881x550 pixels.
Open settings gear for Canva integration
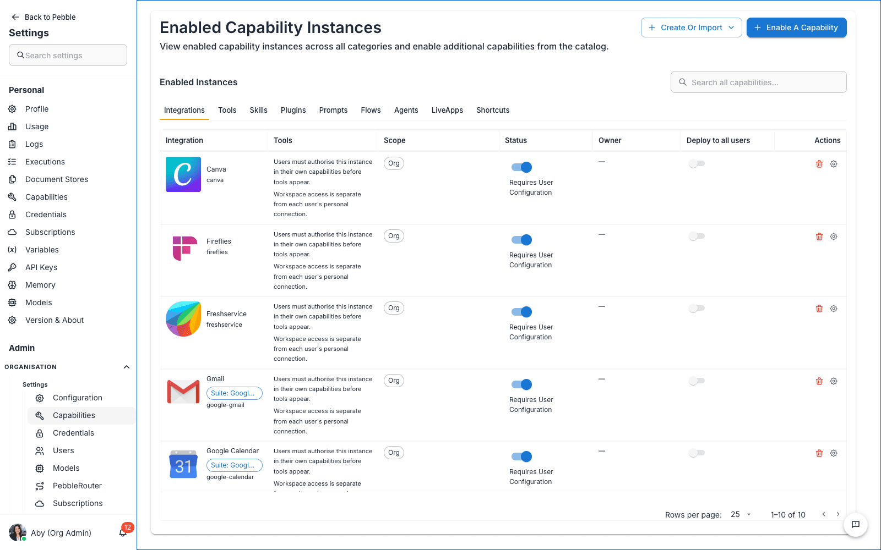(834, 164)
